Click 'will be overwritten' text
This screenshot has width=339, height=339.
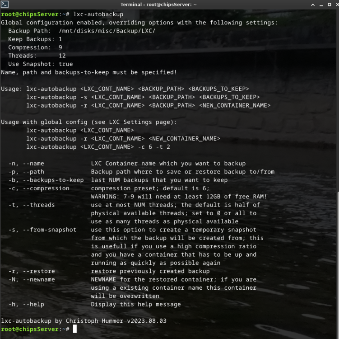click(x=125, y=296)
